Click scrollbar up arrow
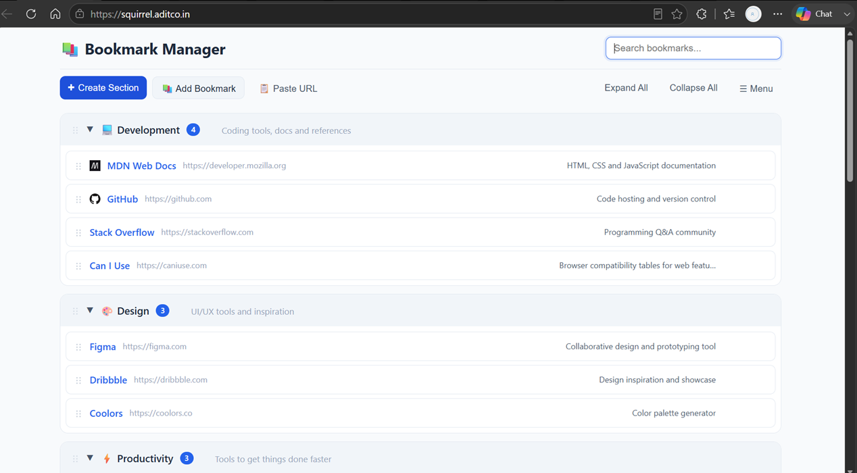This screenshot has height=473, width=857. point(850,34)
